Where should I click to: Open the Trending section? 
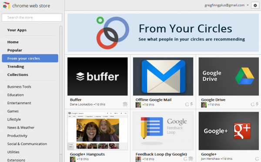pyautogui.click(x=16, y=66)
